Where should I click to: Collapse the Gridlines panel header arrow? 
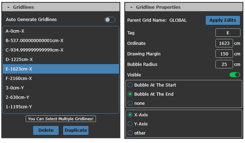[x=8, y=7]
